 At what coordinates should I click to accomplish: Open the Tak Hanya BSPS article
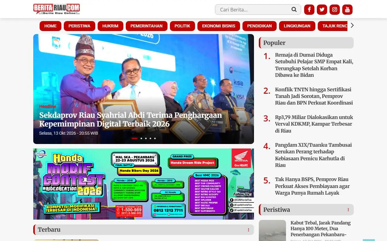coord(312,186)
